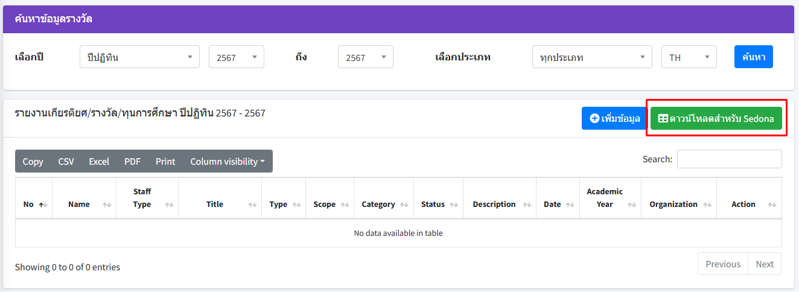
Task: Open the TH language dropdown
Action: click(x=689, y=57)
